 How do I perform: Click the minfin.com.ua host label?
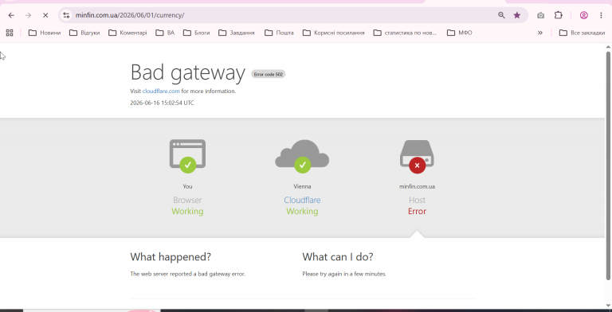point(417,186)
